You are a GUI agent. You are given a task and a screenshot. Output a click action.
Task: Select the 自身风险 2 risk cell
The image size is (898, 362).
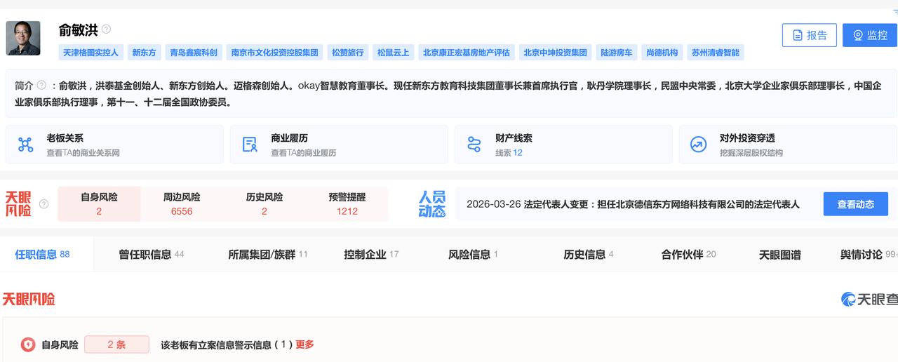pyautogui.click(x=99, y=204)
